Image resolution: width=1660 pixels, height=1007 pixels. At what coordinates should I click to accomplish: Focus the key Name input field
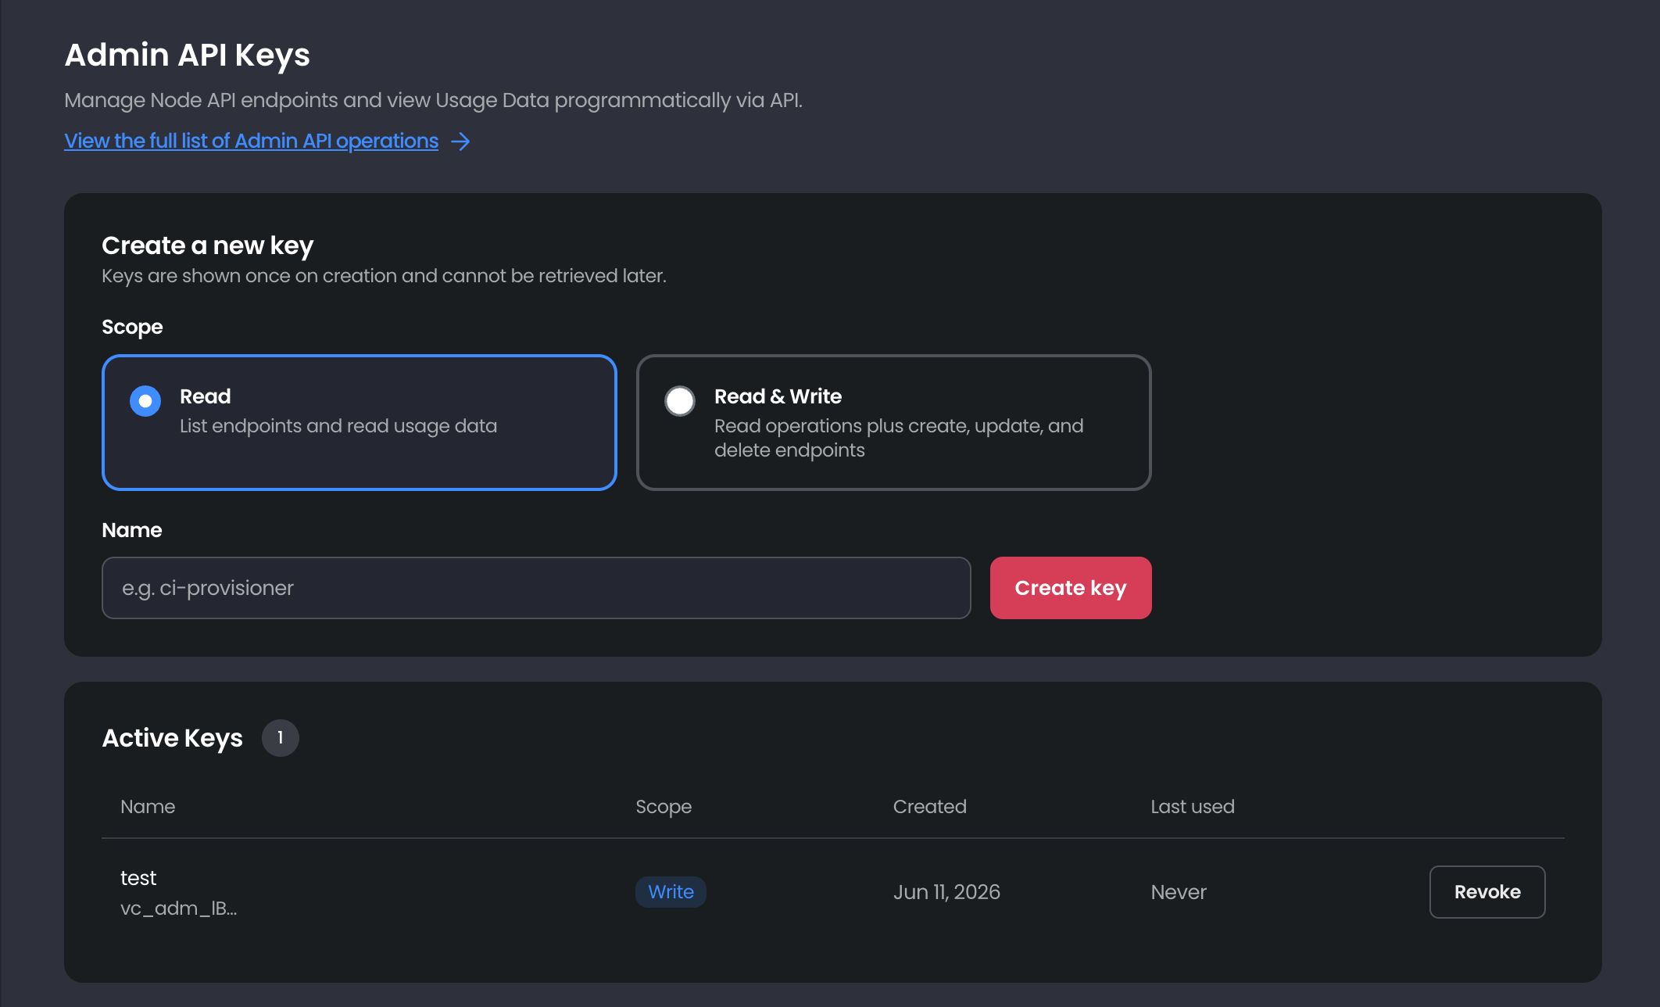tap(536, 588)
